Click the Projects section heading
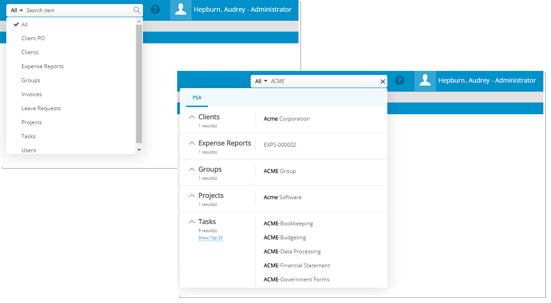The width and height of the screenshot is (551, 303). point(211,196)
